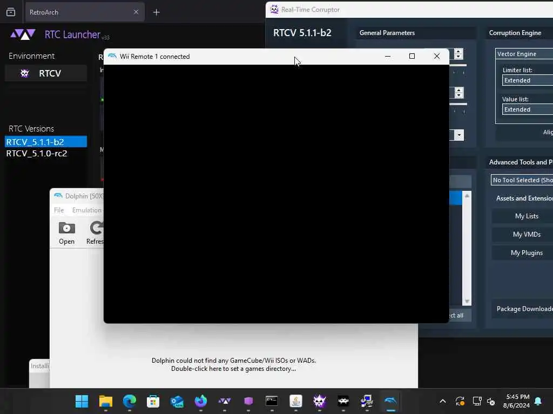The width and height of the screenshot is (553, 414).
Task: Maximize the Wii Remote 1 connected window
Action: [412, 56]
